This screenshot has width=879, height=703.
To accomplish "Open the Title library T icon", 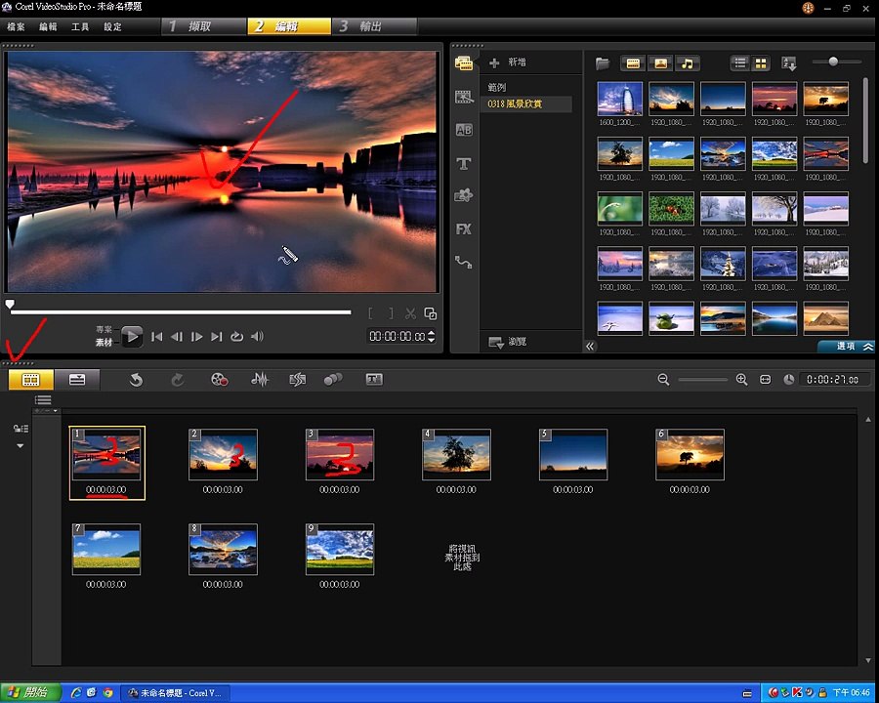I will coord(464,164).
